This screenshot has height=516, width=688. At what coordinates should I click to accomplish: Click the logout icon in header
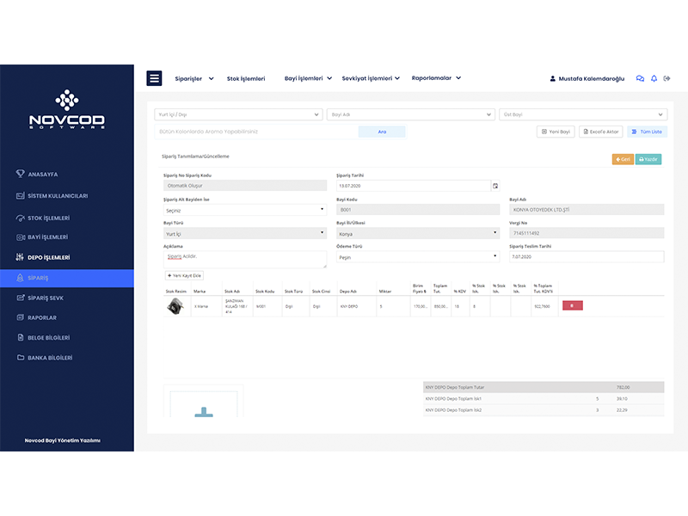[667, 78]
